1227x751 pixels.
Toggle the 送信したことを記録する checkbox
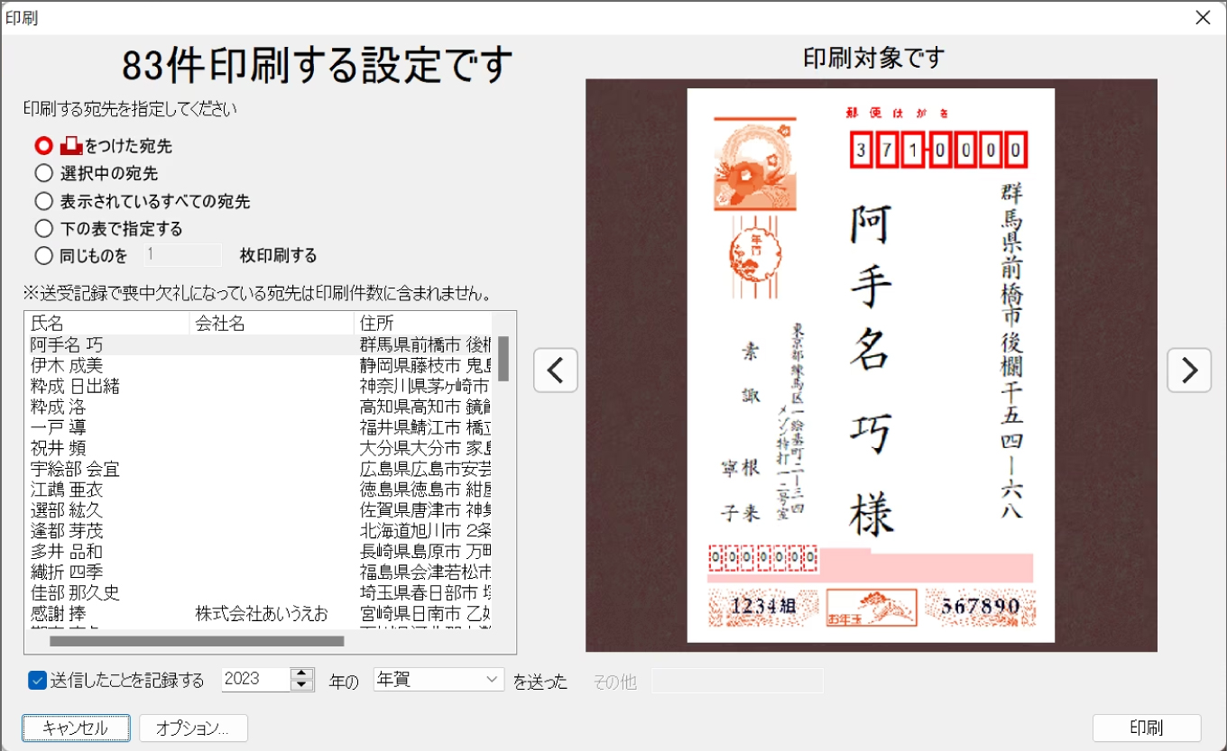pyautogui.click(x=37, y=681)
